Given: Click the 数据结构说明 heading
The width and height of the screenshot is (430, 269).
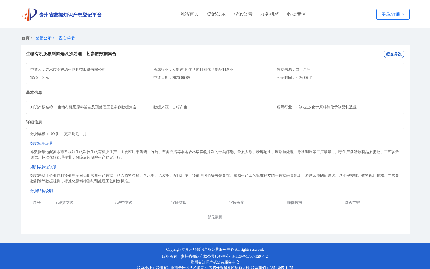Looking at the screenshot, I should click(x=42, y=191).
